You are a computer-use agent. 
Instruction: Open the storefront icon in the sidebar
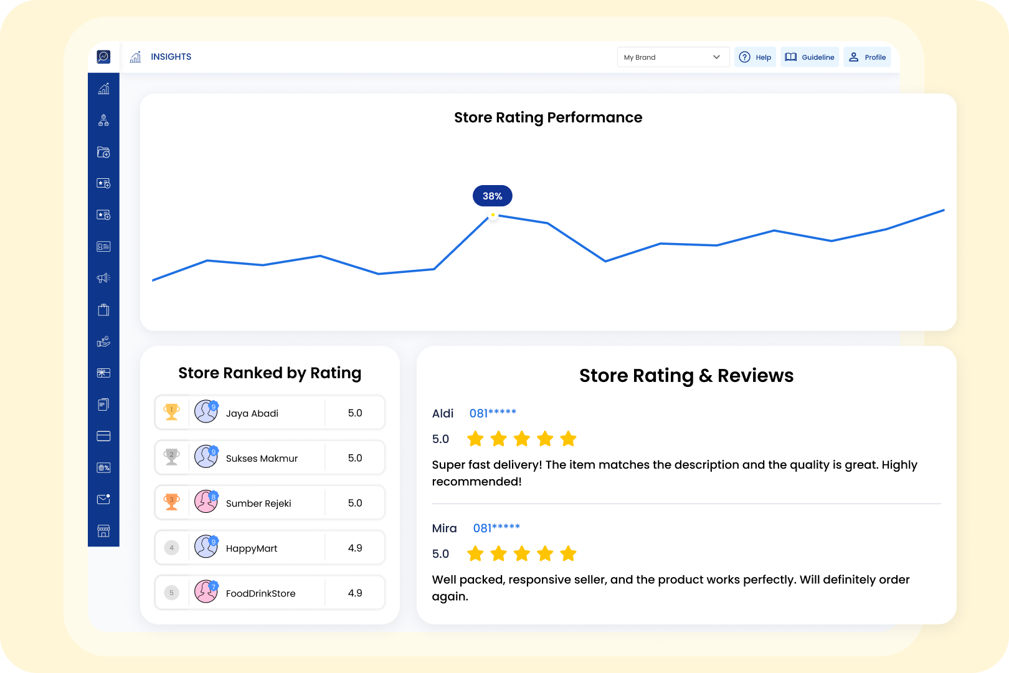103,531
